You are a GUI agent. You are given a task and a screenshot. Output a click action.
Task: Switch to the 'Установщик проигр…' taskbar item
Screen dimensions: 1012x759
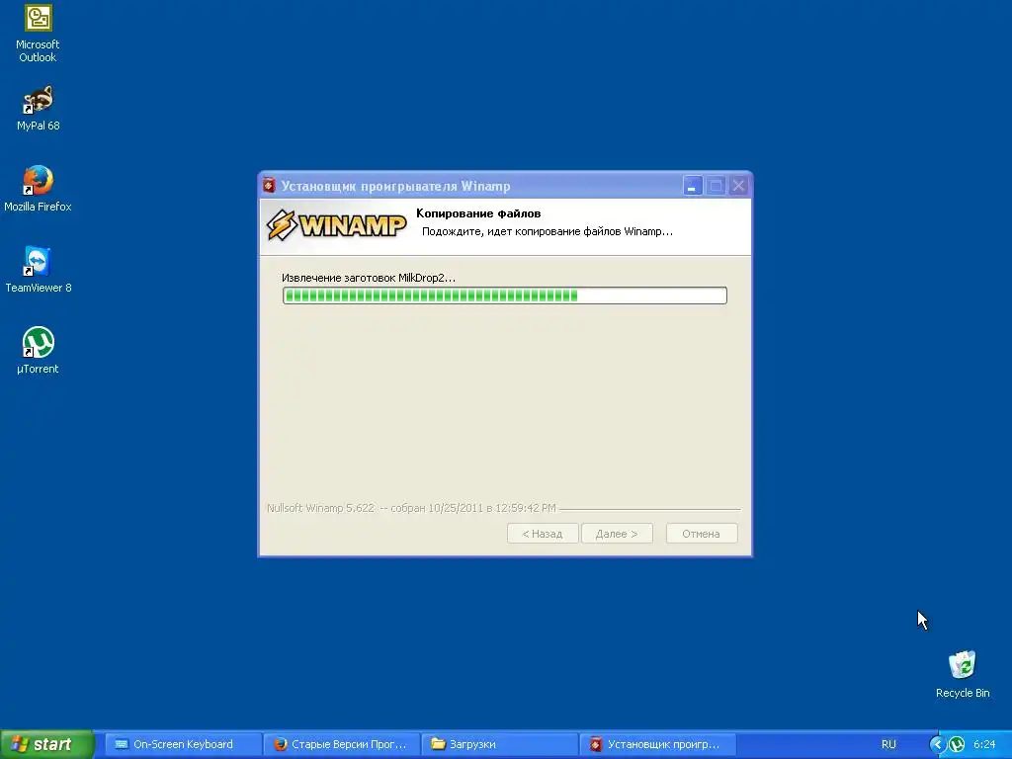(657, 744)
